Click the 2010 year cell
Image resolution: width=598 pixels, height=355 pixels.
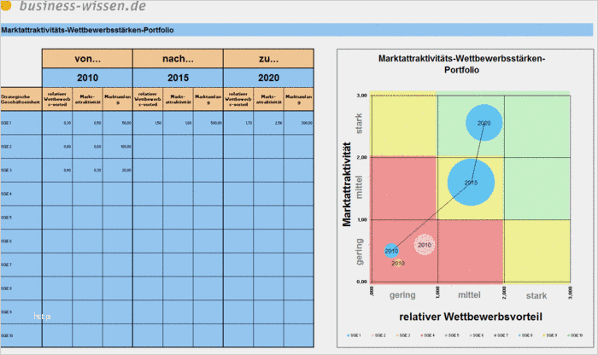87,78
